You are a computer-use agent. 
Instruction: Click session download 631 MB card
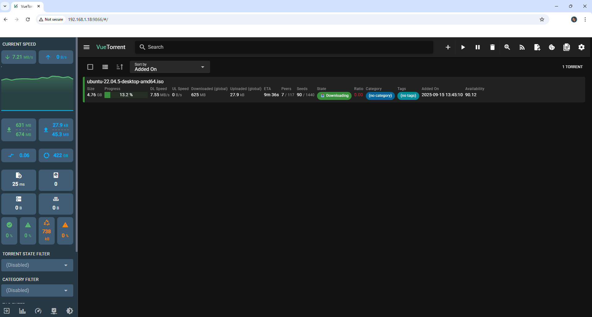[x=19, y=130]
